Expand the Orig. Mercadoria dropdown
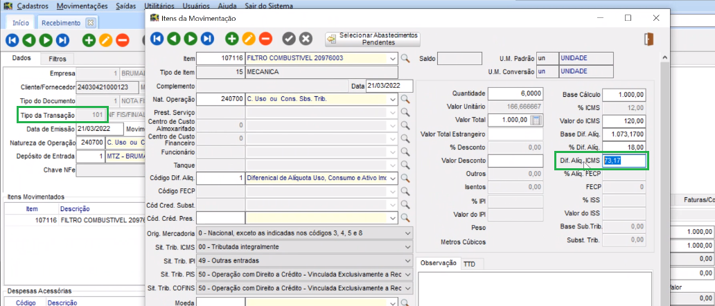The height and width of the screenshot is (306, 715). [x=408, y=233]
